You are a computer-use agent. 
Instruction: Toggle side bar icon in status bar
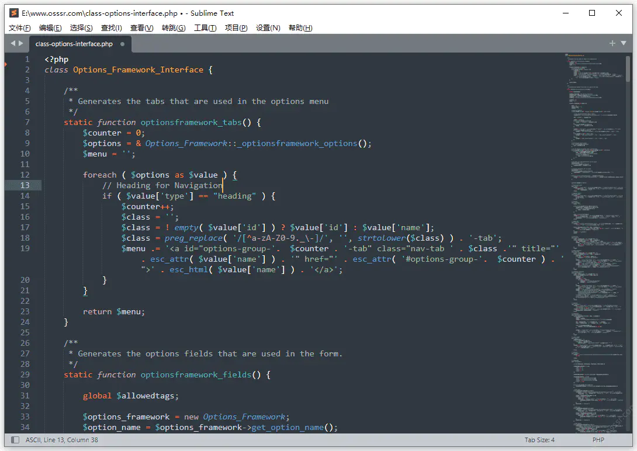coord(15,440)
